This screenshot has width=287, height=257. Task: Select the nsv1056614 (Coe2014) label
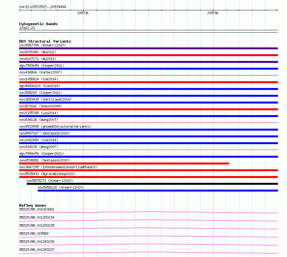(x=39, y=79)
